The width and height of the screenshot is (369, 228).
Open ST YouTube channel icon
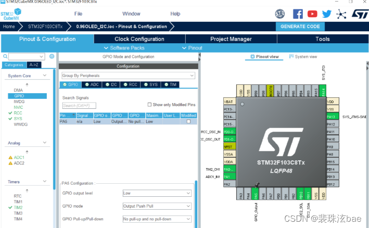(312, 14)
